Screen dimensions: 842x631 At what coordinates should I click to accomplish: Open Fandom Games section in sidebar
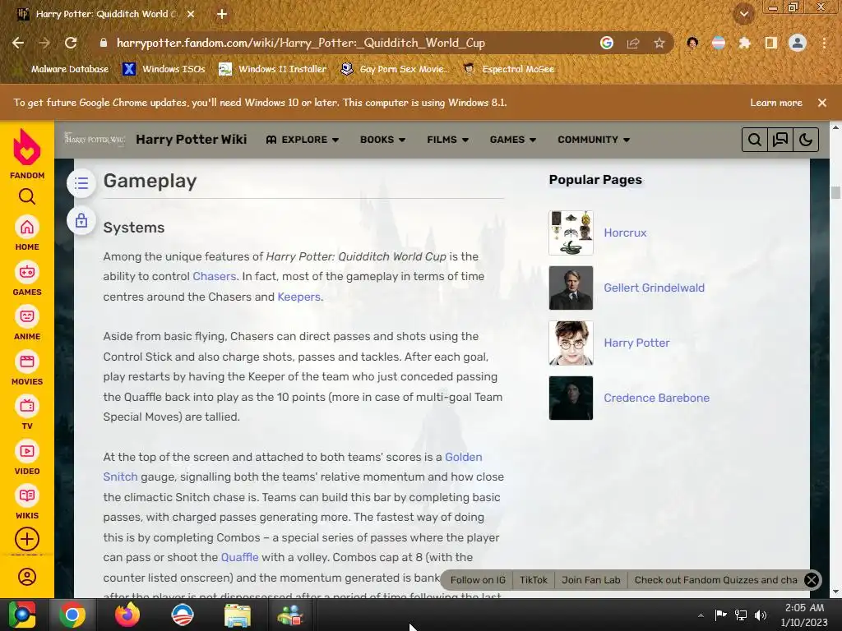pos(27,279)
